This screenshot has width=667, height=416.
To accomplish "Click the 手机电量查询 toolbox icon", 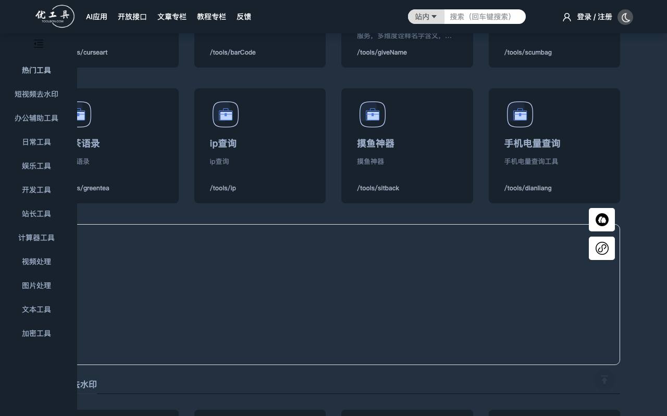I will (520, 114).
